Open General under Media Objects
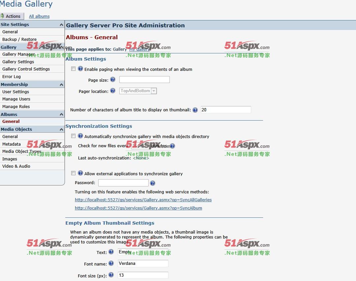Screen dimensions: 356x281 tap(32, 136)
